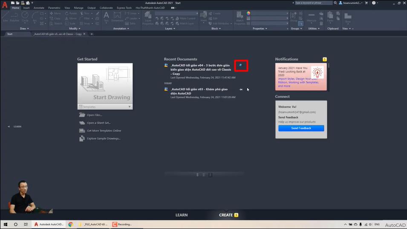Click Explore Sample Drawings... link

point(104,138)
